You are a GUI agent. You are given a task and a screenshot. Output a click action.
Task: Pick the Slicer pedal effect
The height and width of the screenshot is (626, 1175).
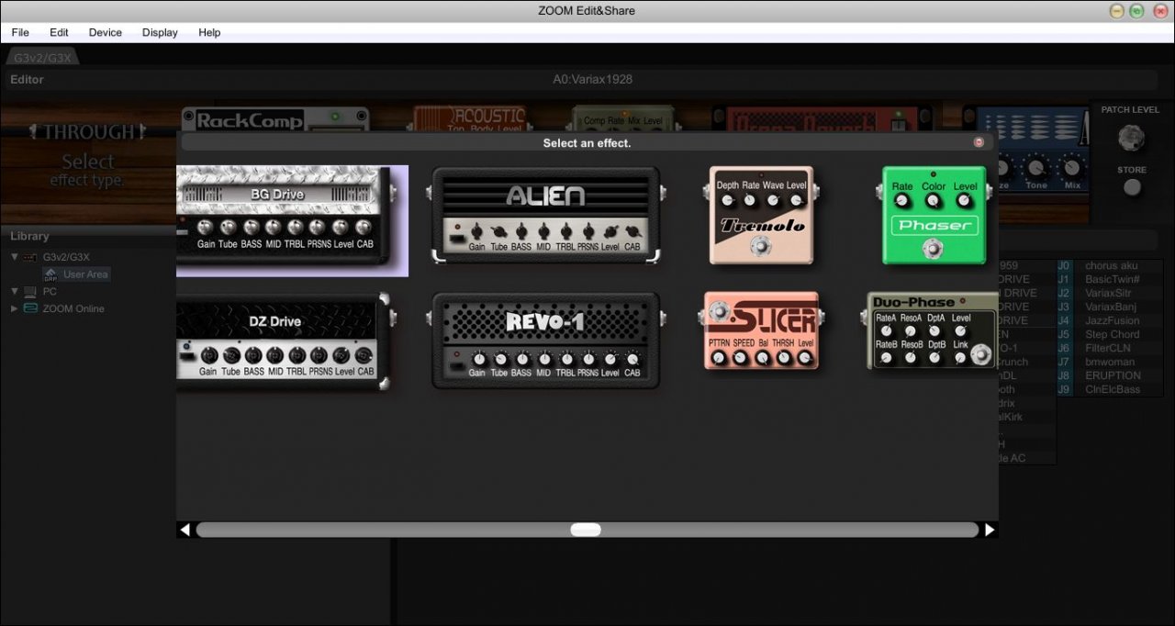click(760, 330)
